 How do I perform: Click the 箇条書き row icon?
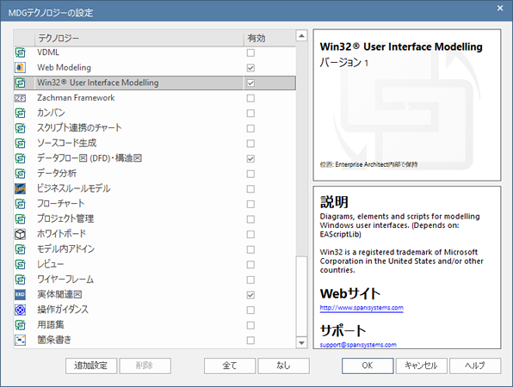click(x=21, y=340)
